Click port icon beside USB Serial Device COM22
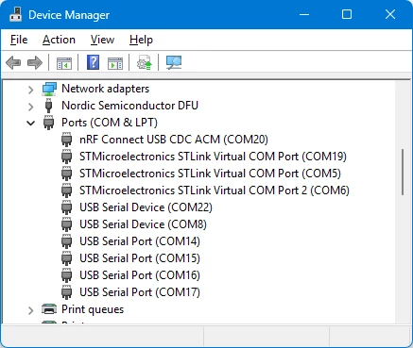The image size is (413, 348). pos(66,207)
